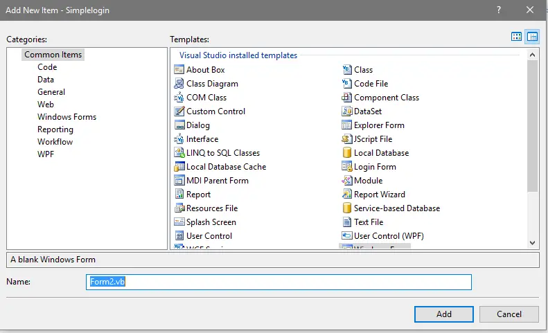This screenshot has height=333, width=548.
Task: Select the Reporting category
Action: coord(55,129)
